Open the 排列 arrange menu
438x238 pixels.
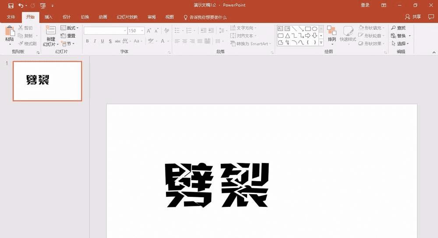click(x=332, y=36)
